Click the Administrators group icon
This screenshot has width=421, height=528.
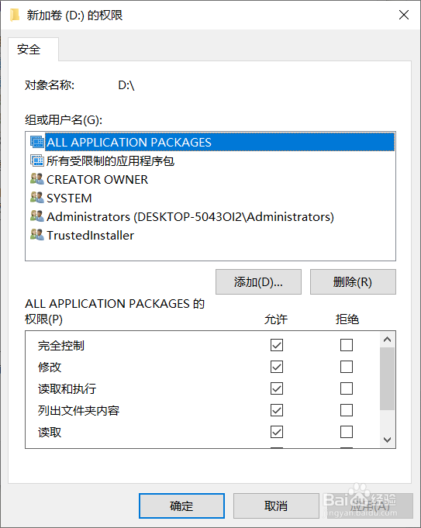click(x=37, y=216)
